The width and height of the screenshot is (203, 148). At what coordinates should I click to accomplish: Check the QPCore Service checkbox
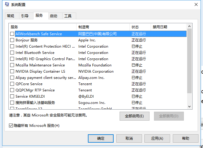click(x=12, y=84)
